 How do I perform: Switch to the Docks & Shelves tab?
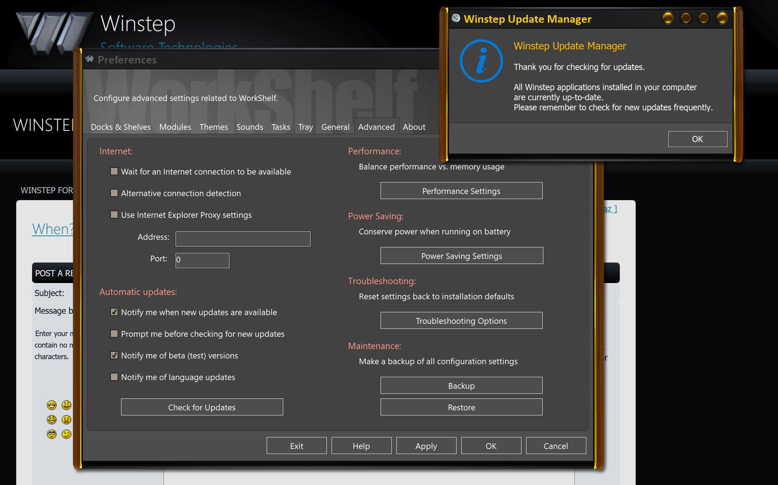(121, 127)
